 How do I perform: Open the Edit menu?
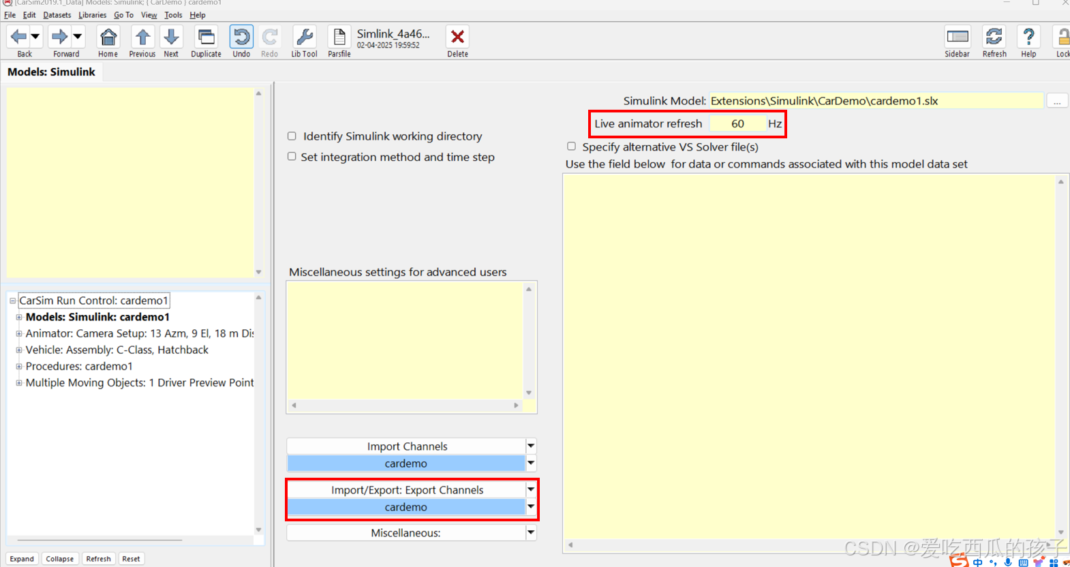(x=29, y=15)
